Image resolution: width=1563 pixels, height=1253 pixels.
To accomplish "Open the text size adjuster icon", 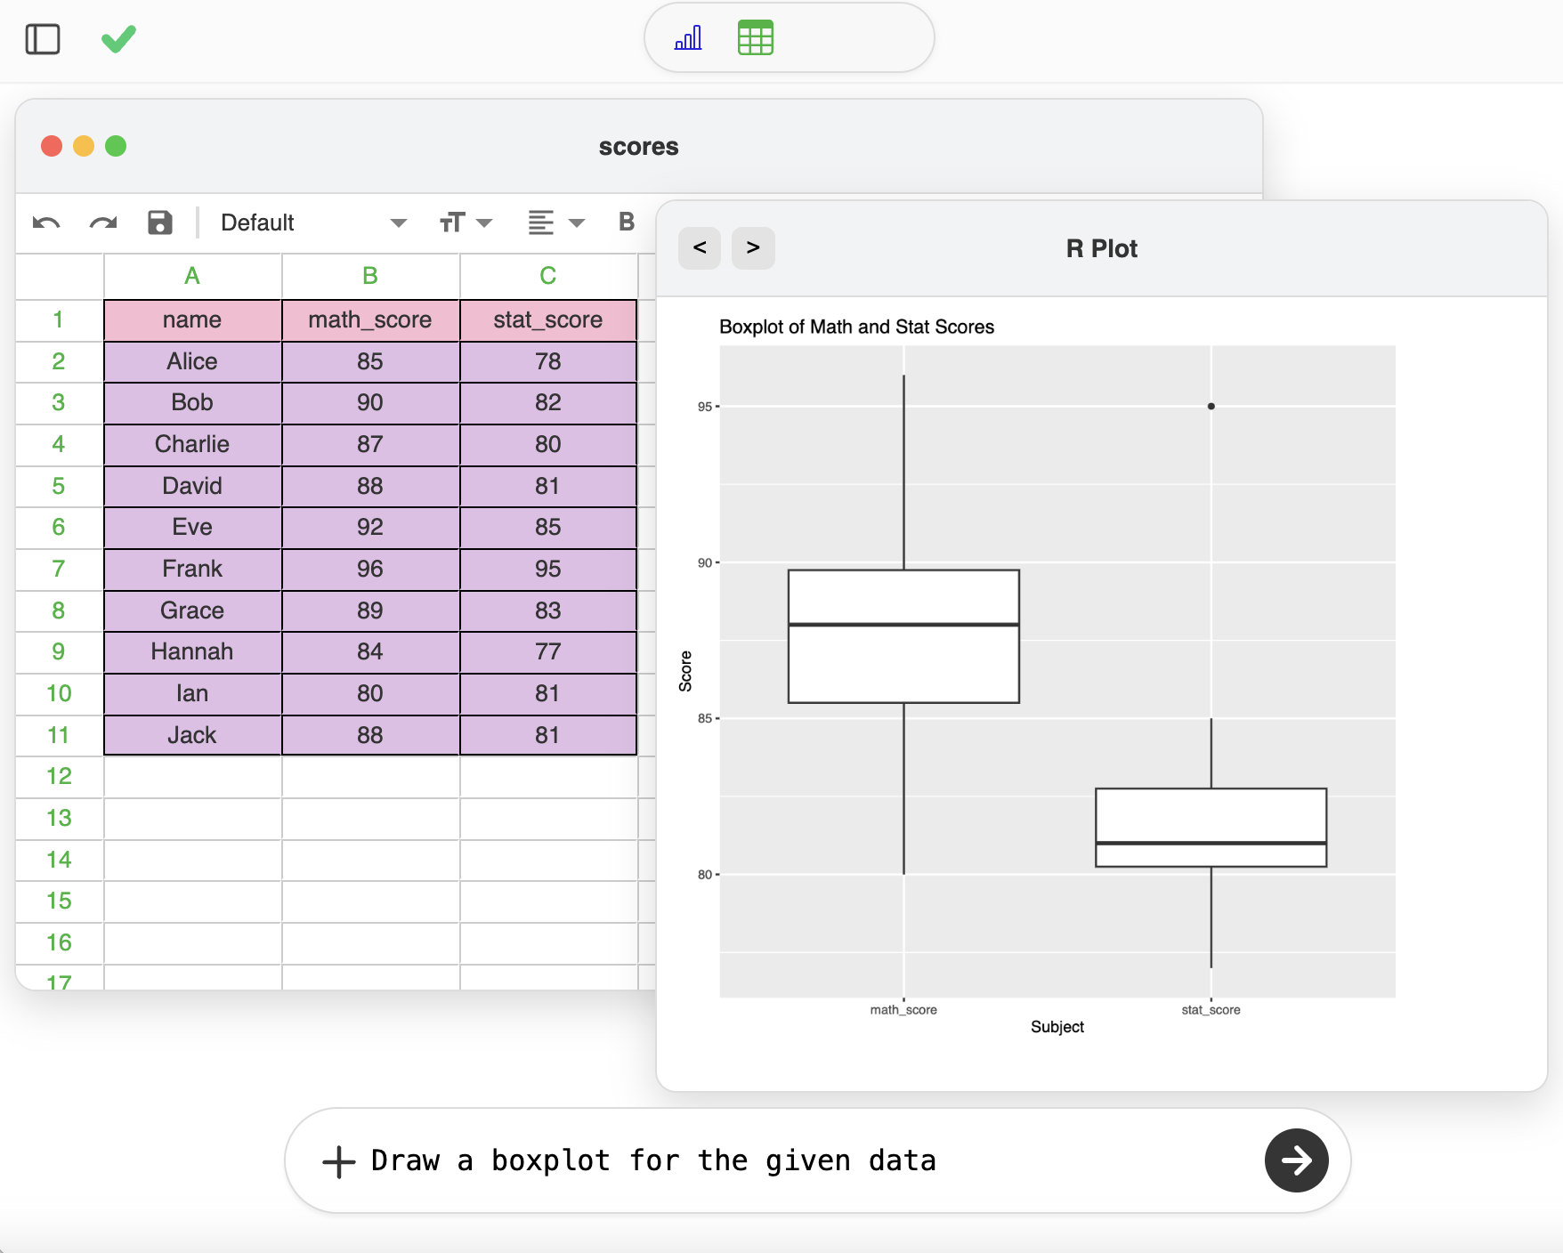I will (x=450, y=222).
